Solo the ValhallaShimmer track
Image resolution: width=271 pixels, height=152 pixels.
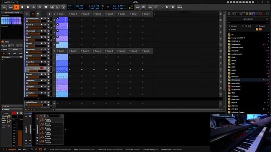click(x=45, y=102)
